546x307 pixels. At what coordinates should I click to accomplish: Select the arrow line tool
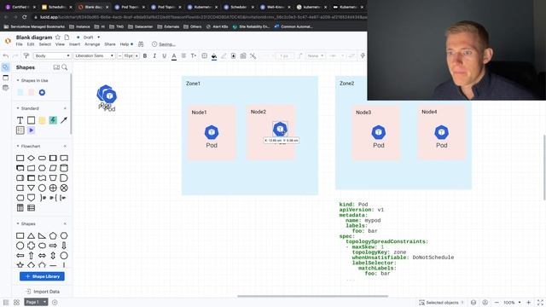pos(64,120)
